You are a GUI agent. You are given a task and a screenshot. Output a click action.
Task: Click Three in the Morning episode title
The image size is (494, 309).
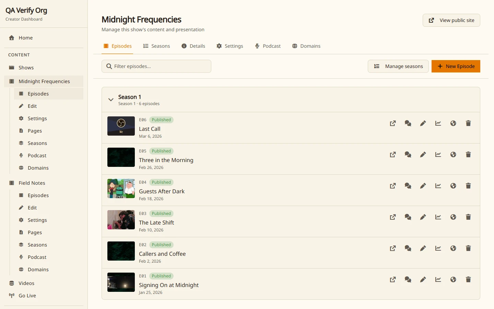click(x=166, y=160)
